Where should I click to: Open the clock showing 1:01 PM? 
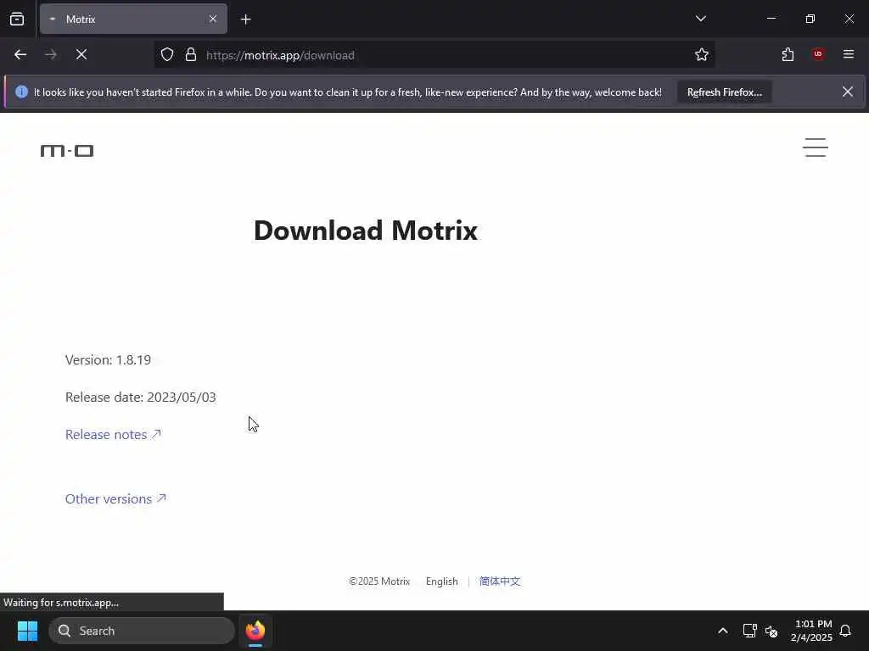coord(811,631)
